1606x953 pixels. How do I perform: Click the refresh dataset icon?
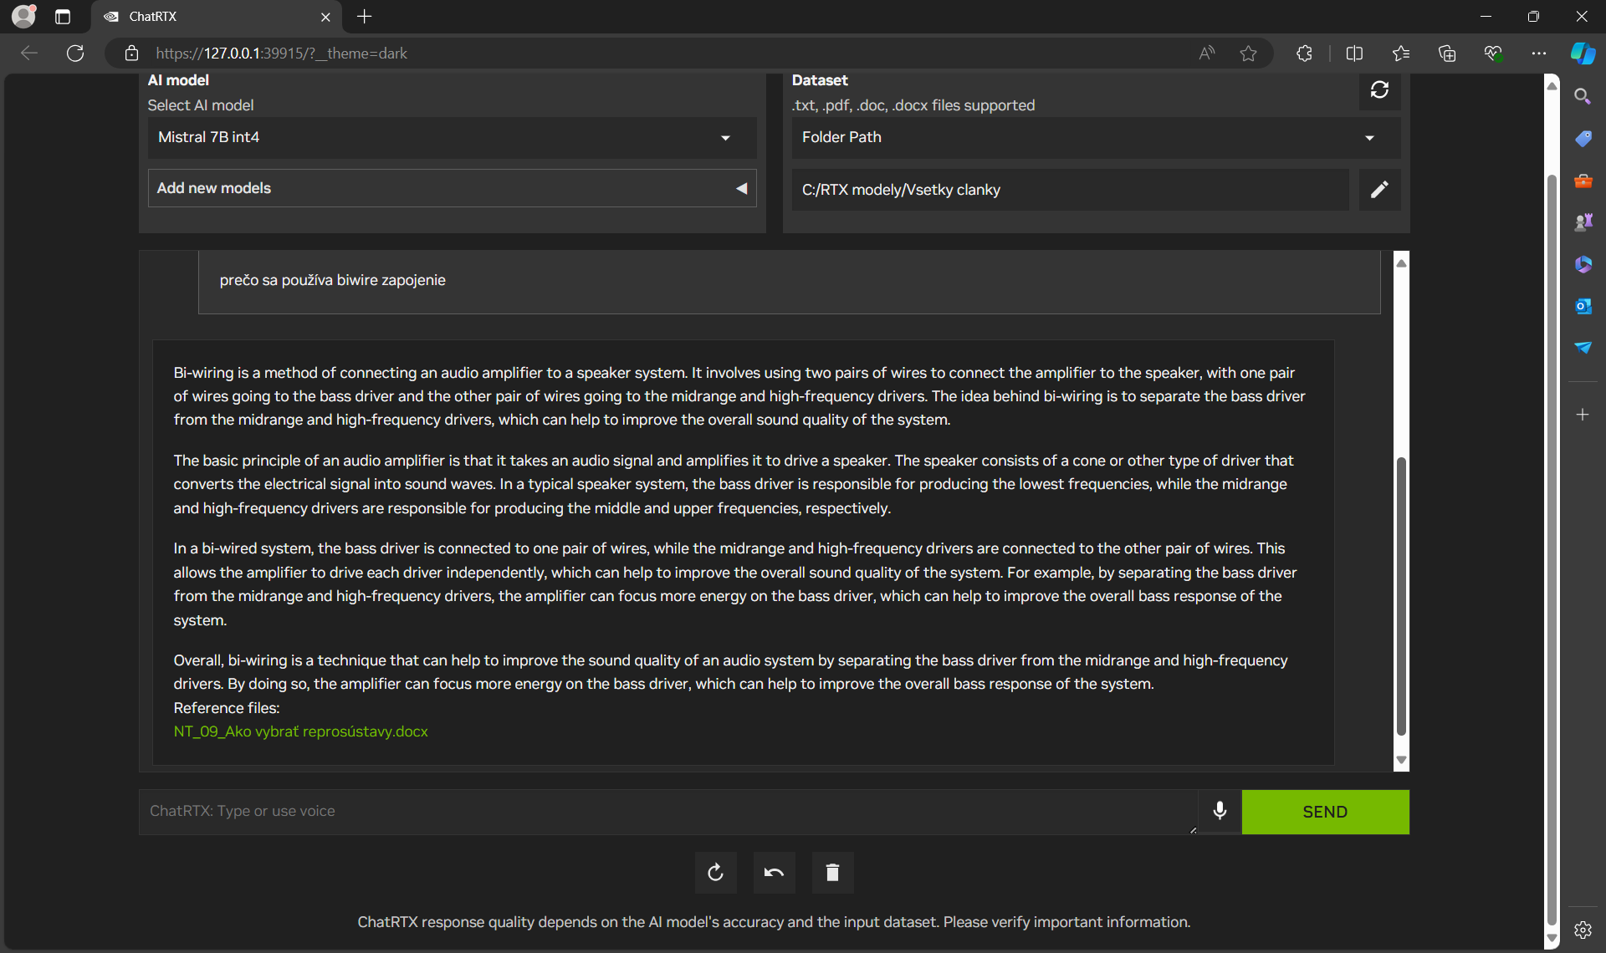(x=1379, y=89)
